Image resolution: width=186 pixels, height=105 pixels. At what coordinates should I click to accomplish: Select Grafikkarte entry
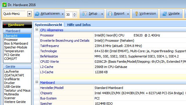pos(12,79)
